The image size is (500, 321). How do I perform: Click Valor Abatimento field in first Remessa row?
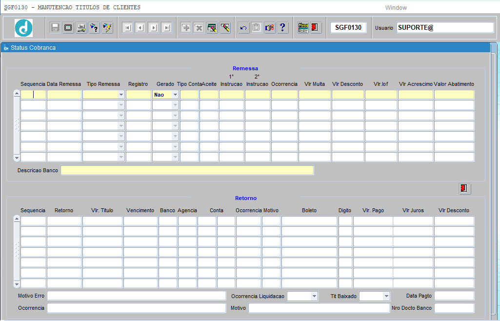[454, 95]
